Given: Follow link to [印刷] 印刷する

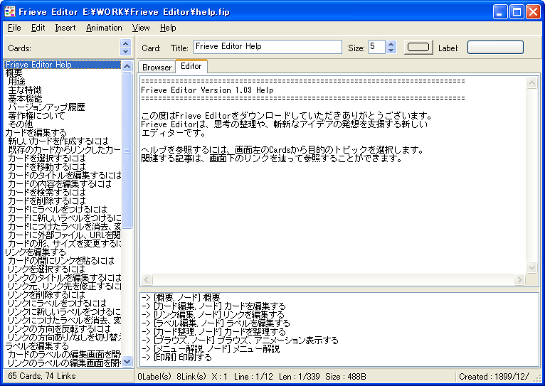Looking at the screenshot, I should [x=176, y=357].
